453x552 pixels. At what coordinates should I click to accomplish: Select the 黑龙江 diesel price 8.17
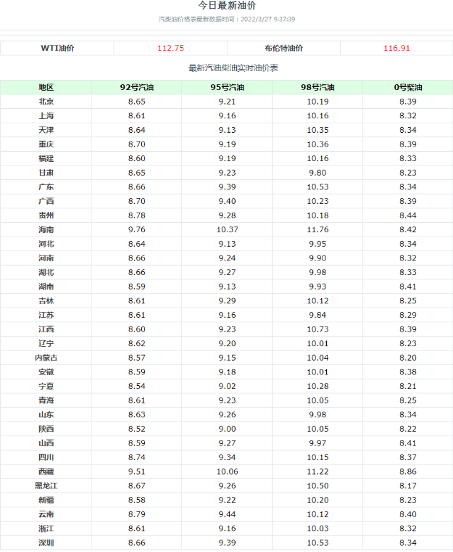click(408, 486)
